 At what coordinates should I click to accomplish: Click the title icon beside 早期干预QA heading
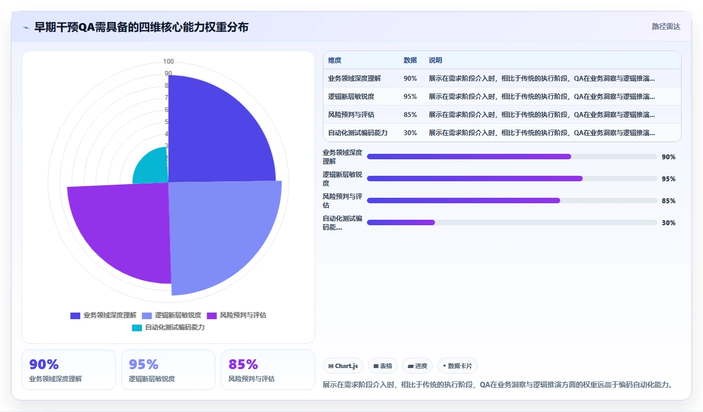click(26, 27)
